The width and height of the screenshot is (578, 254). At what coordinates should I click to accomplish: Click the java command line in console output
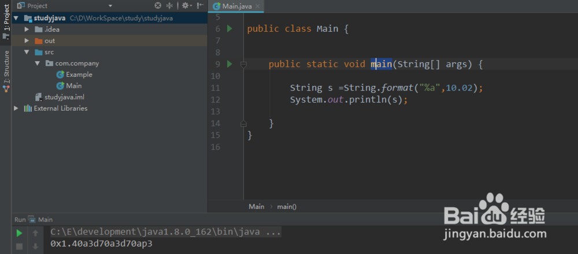pos(166,232)
